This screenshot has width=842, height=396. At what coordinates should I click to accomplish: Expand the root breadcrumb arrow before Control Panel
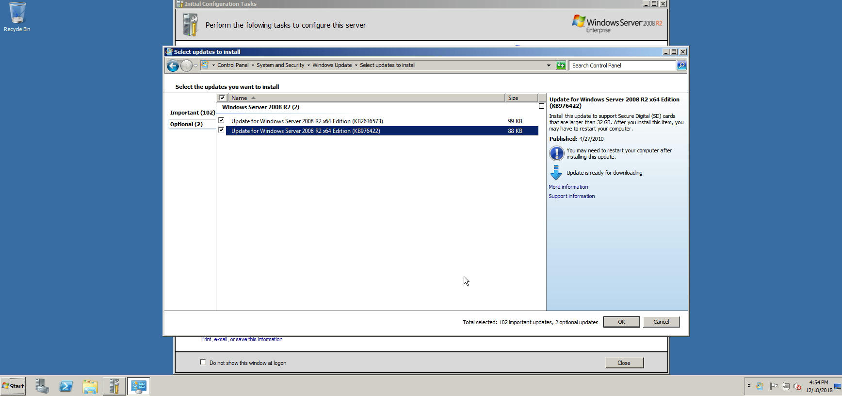(213, 65)
